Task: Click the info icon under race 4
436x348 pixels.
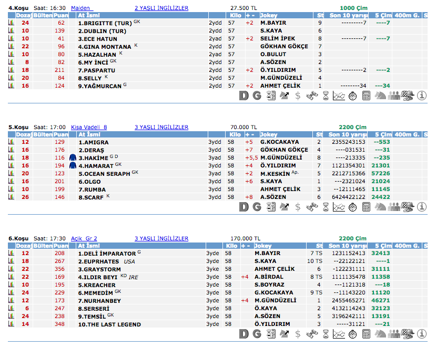Action: coord(421,96)
